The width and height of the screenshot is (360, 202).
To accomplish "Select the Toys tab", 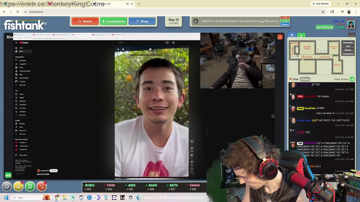I will (x=285, y=21).
